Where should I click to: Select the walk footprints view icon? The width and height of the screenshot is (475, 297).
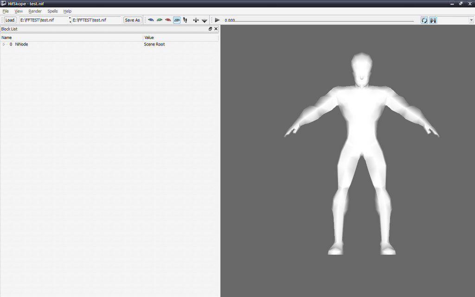click(x=185, y=20)
